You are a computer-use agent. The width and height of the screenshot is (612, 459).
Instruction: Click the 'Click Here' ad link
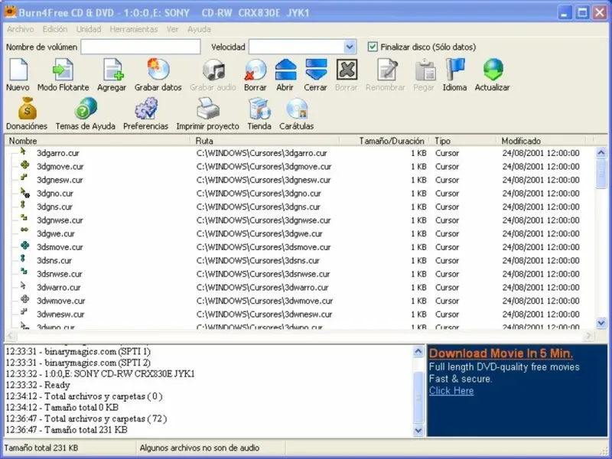(451, 391)
